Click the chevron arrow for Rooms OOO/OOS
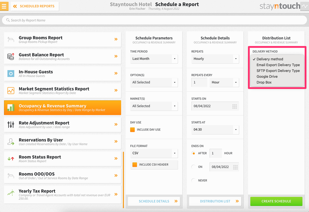The width and height of the screenshot is (309, 212). (116, 175)
